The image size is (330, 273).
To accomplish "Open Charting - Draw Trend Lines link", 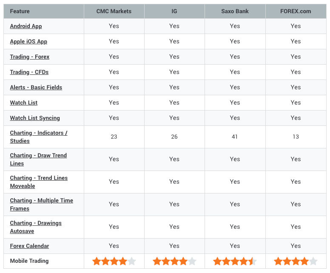I will pos(38,159).
